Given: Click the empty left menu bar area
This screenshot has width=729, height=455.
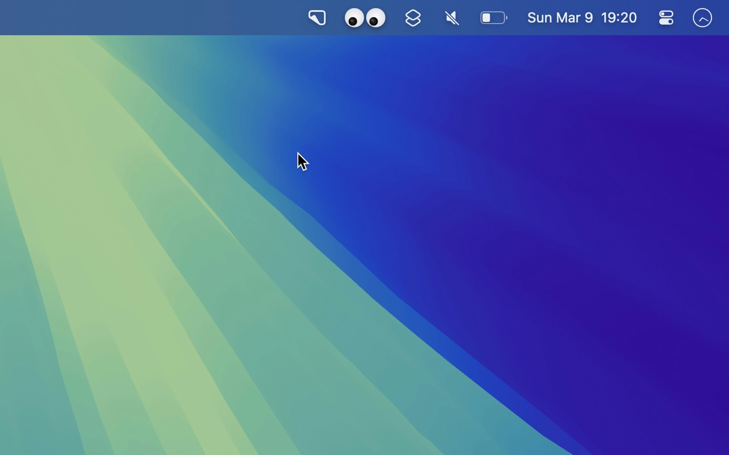Looking at the screenshot, I should pos(133,18).
